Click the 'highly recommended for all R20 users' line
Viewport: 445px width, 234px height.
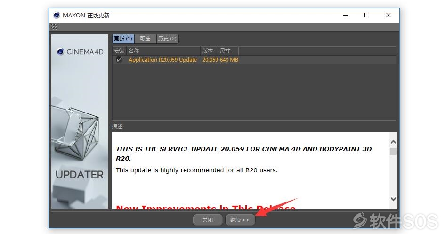tap(197, 170)
